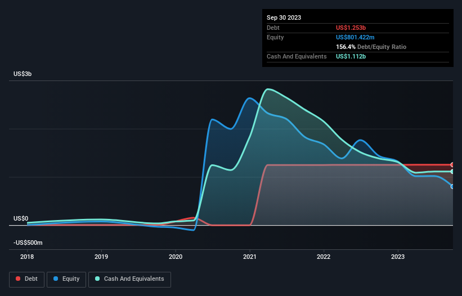This screenshot has height=296, width=462.
Task: Click the Debt label in the tooltip
Action: [273, 28]
